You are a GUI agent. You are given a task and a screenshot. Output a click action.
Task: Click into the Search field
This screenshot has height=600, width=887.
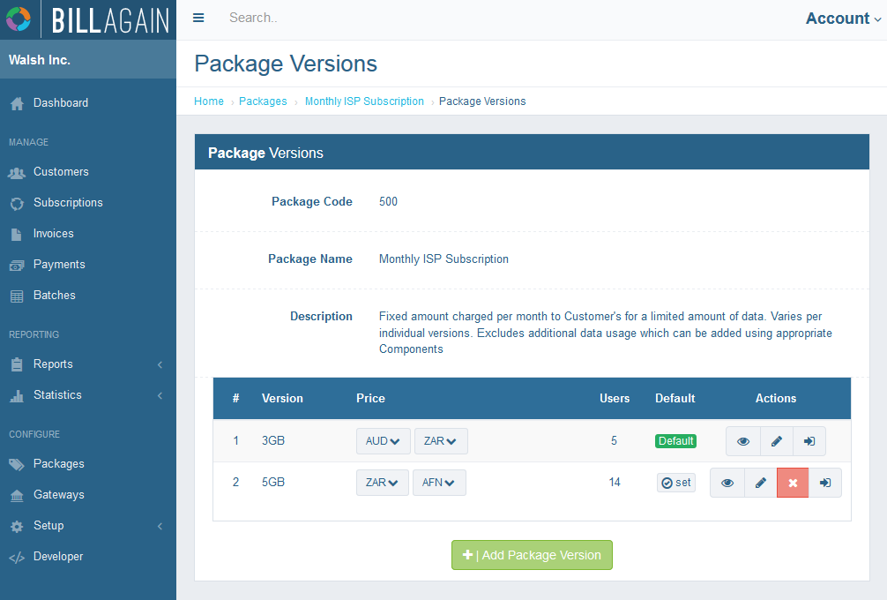[x=353, y=19]
